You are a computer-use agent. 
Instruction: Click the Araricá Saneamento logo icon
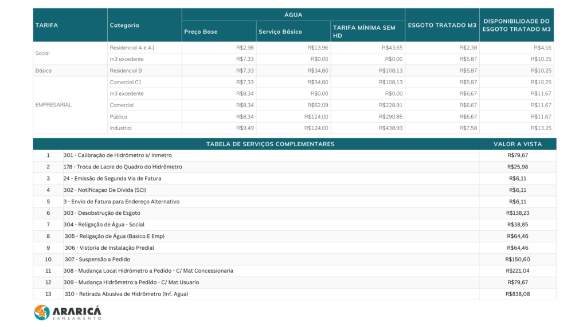coord(42,312)
